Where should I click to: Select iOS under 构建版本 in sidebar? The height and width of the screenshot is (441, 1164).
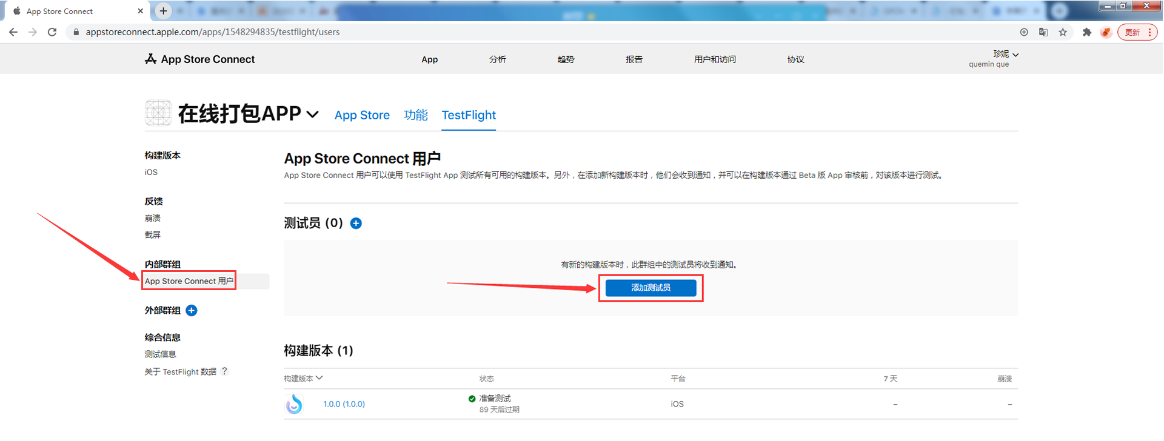point(151,172)
